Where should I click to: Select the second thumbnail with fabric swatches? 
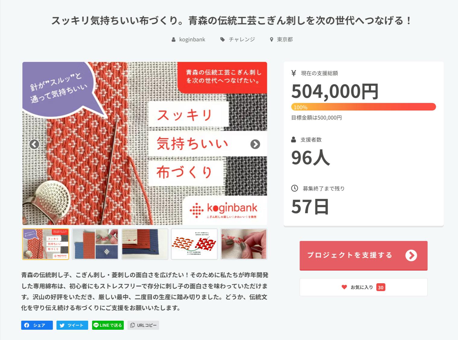tap(95, 244)
